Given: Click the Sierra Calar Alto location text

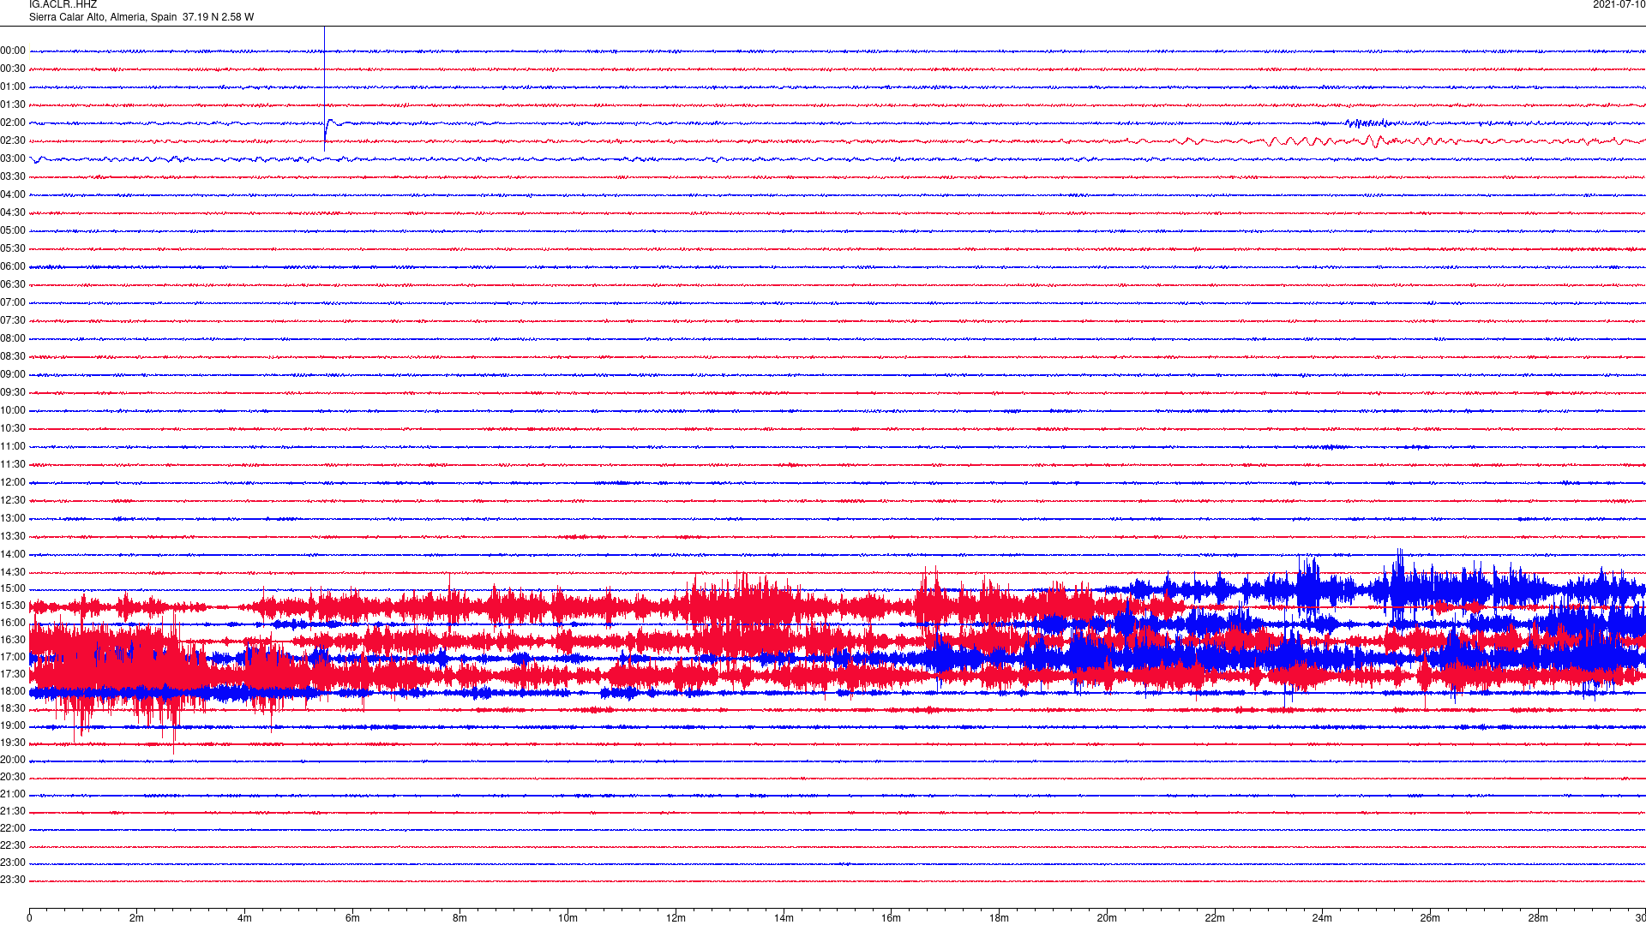Looking at the screenshot, I should (141, 17).
